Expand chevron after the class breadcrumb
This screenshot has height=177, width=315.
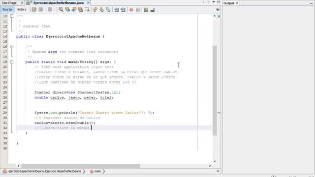[x=84, y=171]
